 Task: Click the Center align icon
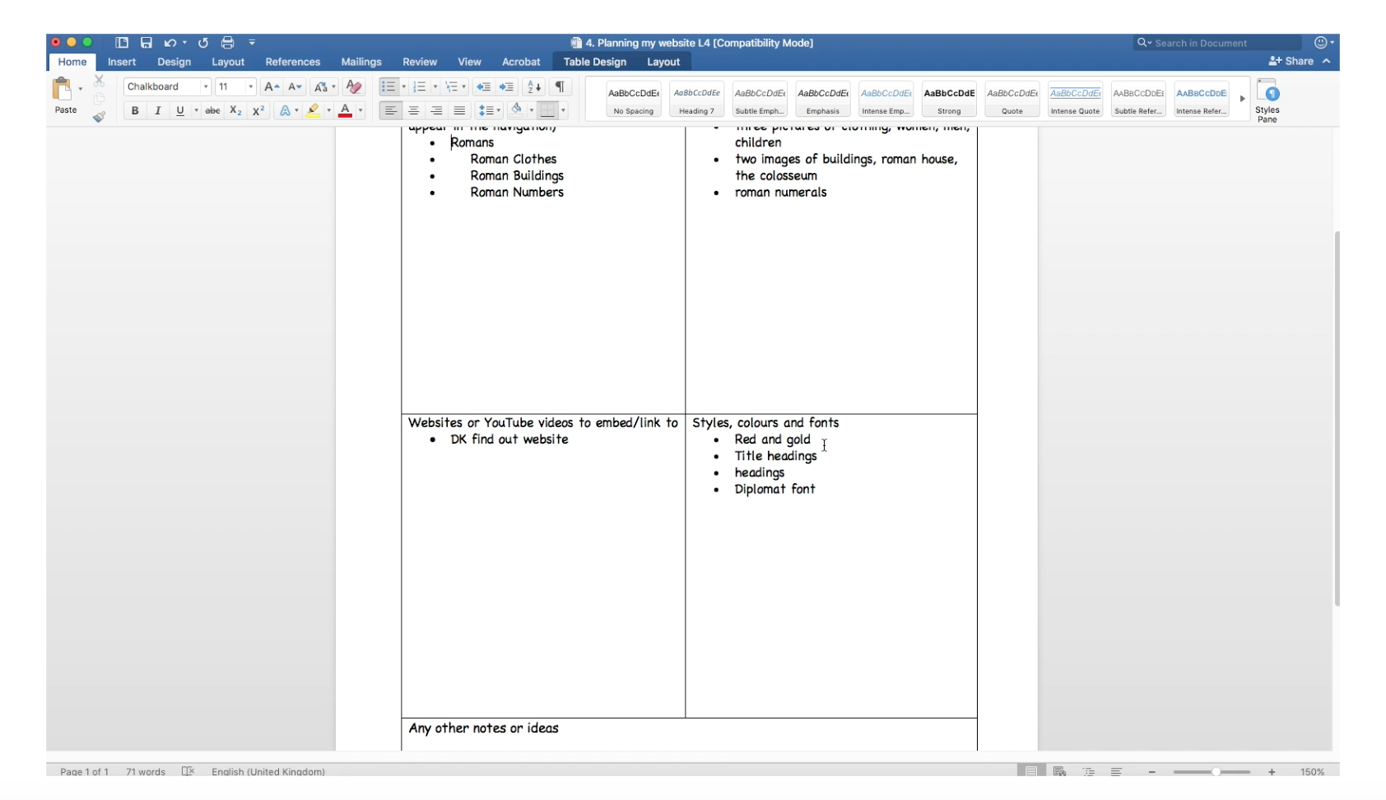pos(414,110)
